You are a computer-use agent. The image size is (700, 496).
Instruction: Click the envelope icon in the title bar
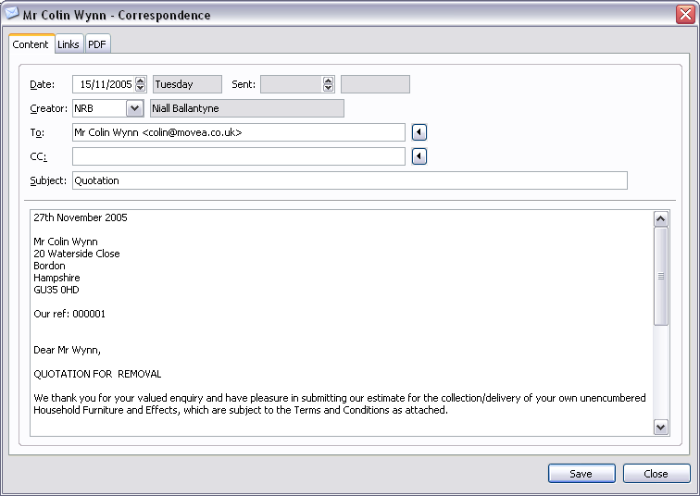point(12,14)
